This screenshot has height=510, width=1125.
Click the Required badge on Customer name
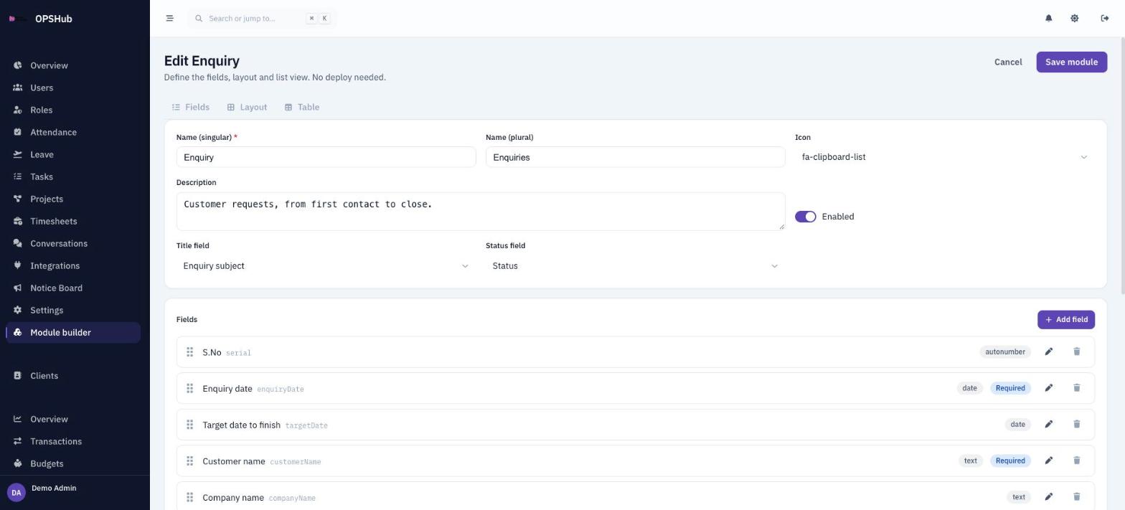click(1010, 461)
